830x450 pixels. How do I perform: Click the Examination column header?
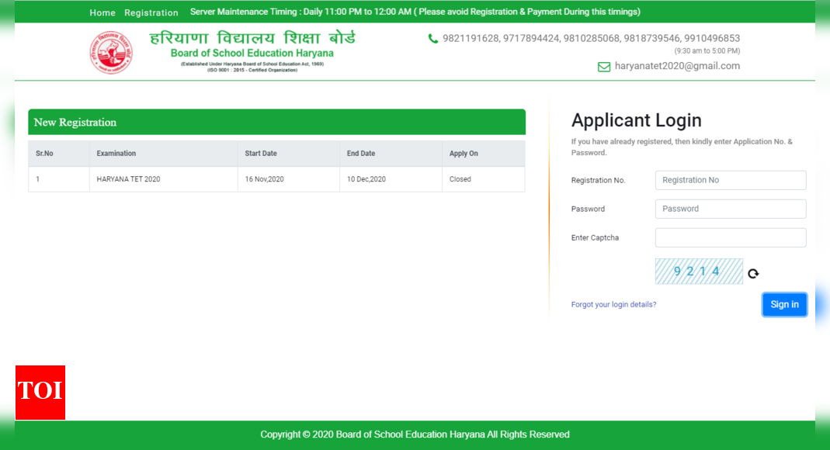tap(116, 154)
